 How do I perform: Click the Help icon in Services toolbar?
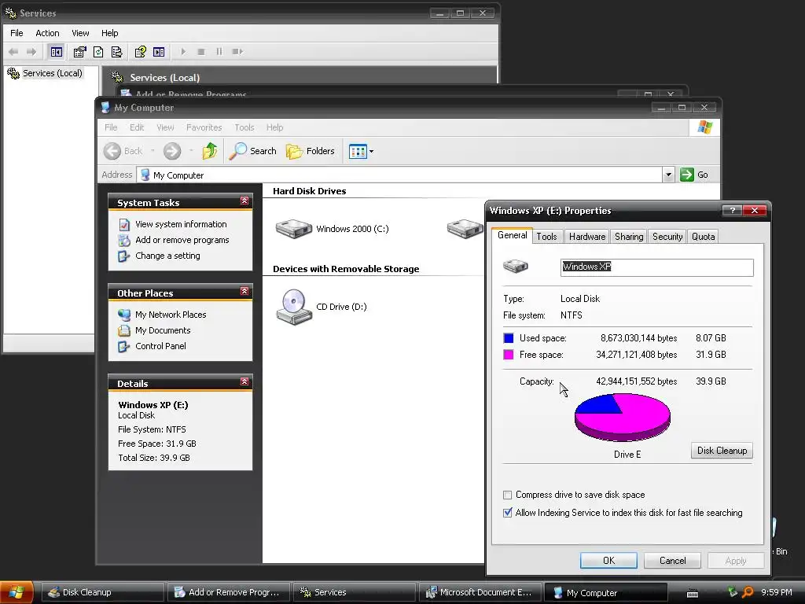pyautogui.click(x=140, y=51)
